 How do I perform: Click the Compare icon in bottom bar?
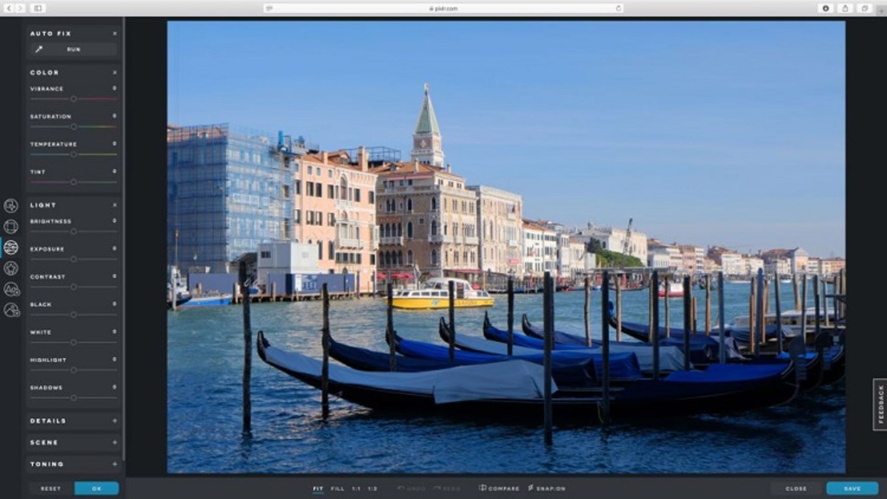tap(482, 488)
